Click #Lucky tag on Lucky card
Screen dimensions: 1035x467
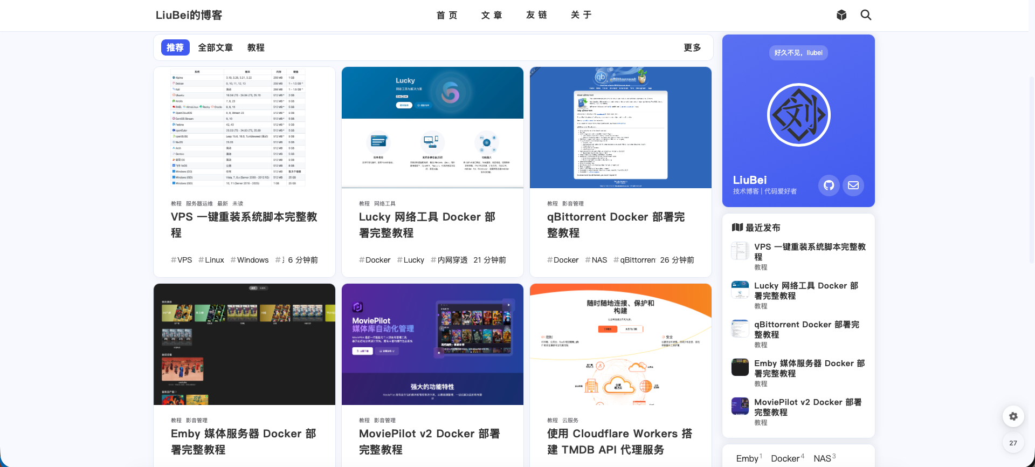point(410,260)
